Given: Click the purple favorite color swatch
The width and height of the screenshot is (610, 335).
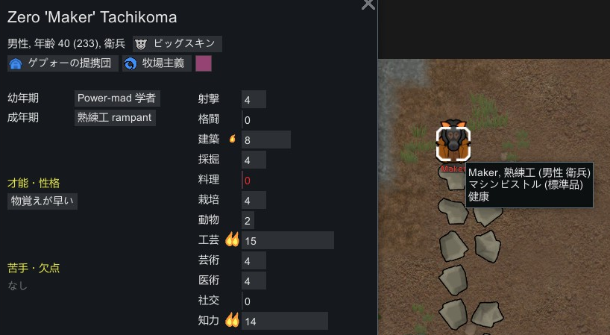Looking at the screenshot, I should click(204, 63).
